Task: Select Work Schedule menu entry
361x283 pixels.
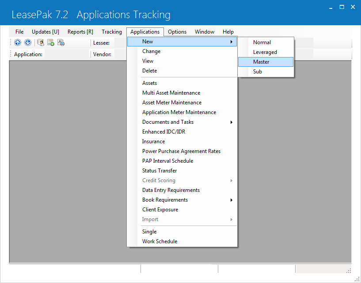Action: (x=182, y=241)
